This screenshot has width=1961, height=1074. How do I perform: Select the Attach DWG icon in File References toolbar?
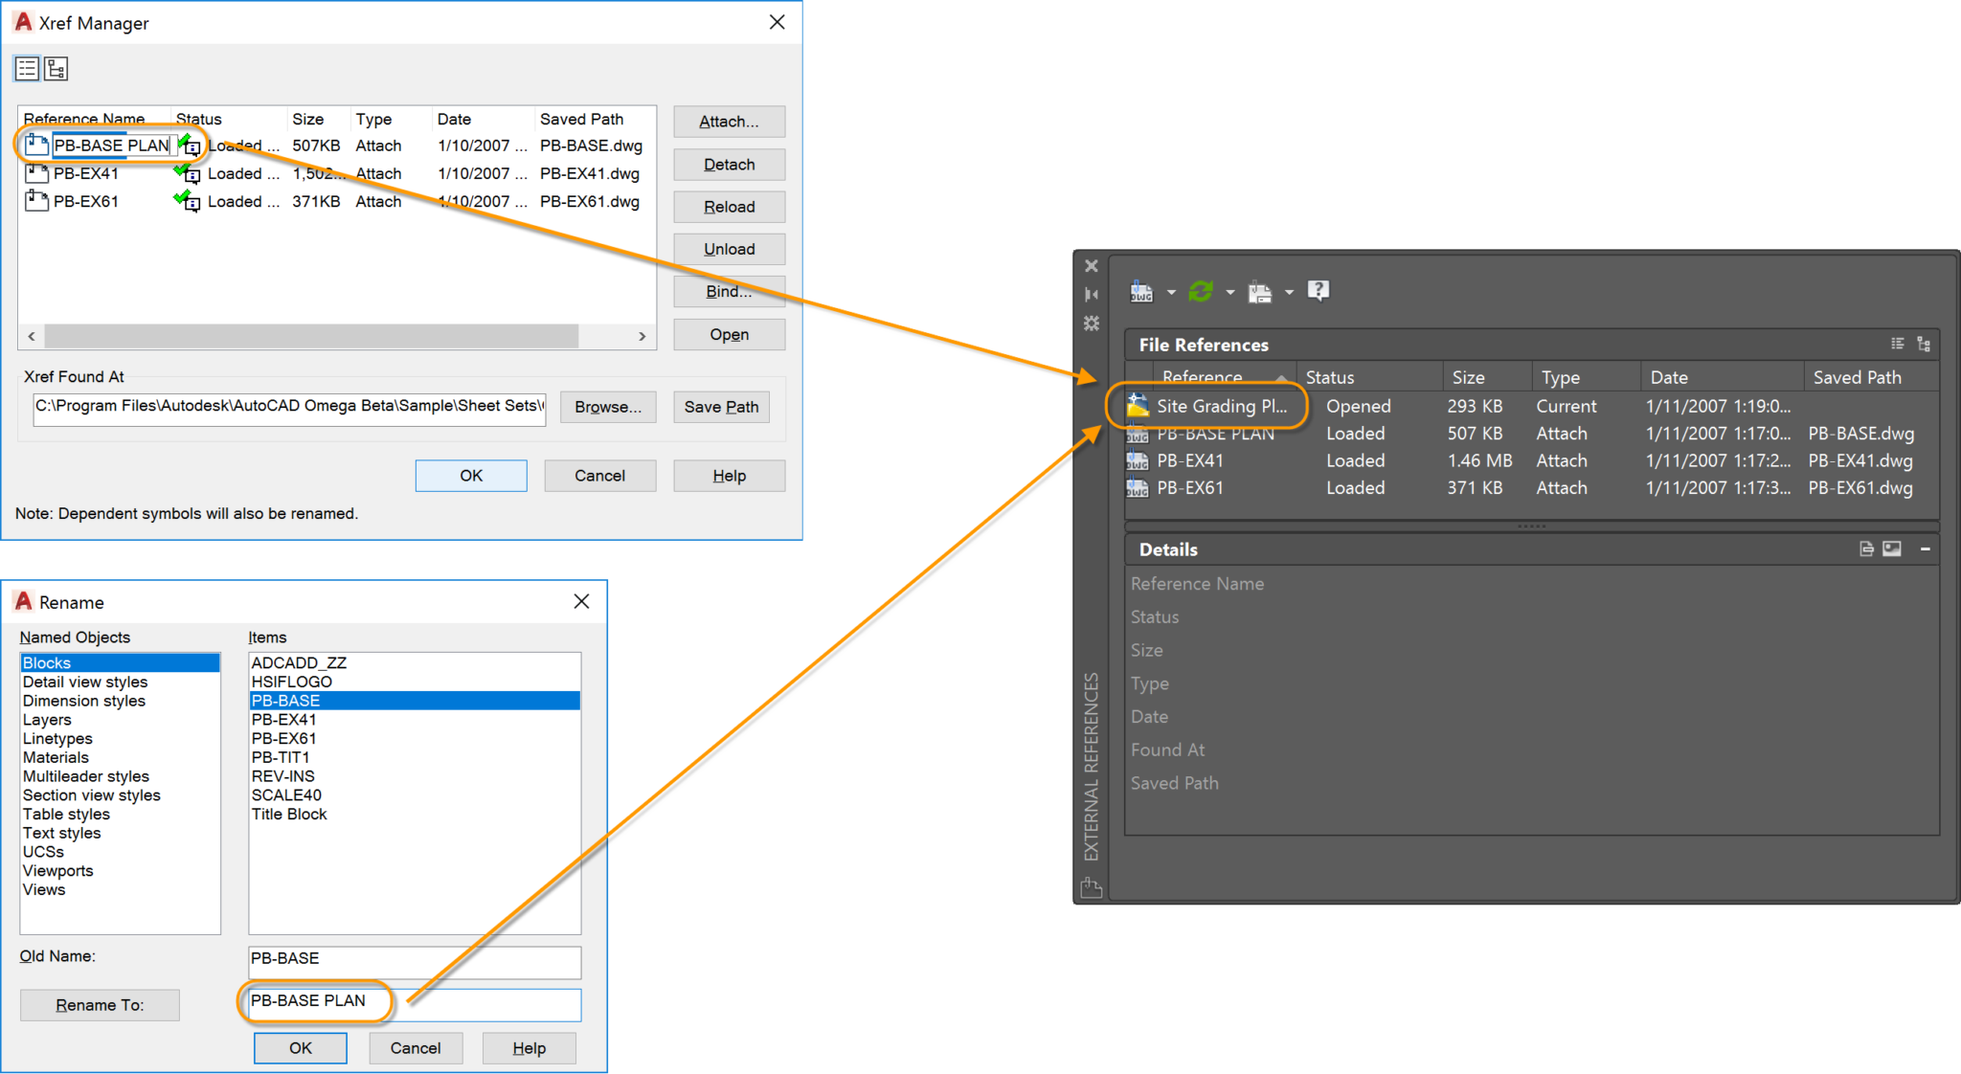pos(1141,292)
